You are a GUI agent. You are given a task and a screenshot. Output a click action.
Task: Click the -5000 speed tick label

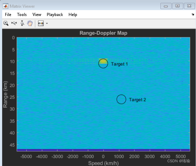[x=26, y=156]
